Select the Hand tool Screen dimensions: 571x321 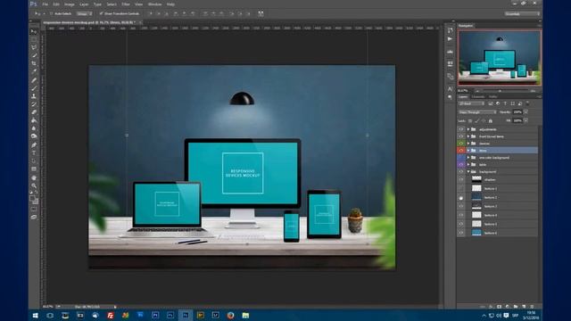pyautogui.click(x=34, y=177)
